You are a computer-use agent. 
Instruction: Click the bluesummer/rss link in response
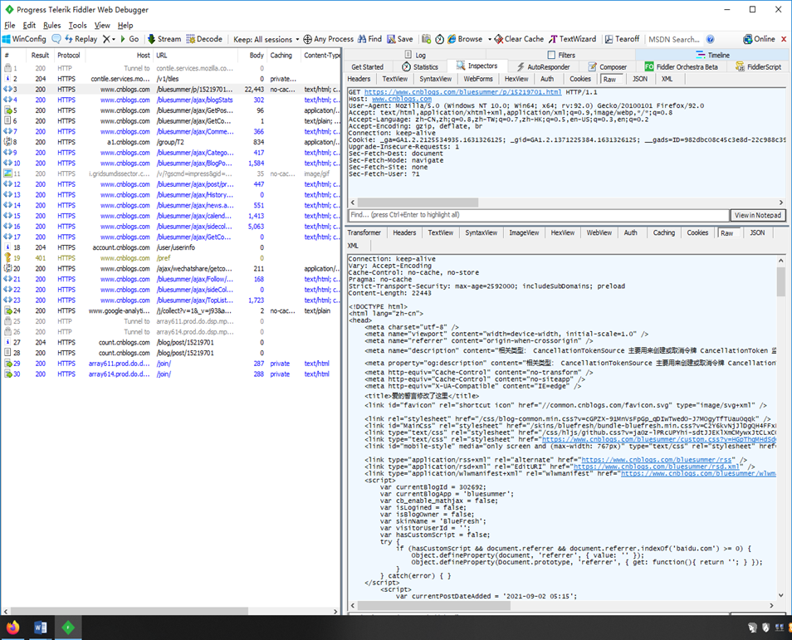click(656, 460)
